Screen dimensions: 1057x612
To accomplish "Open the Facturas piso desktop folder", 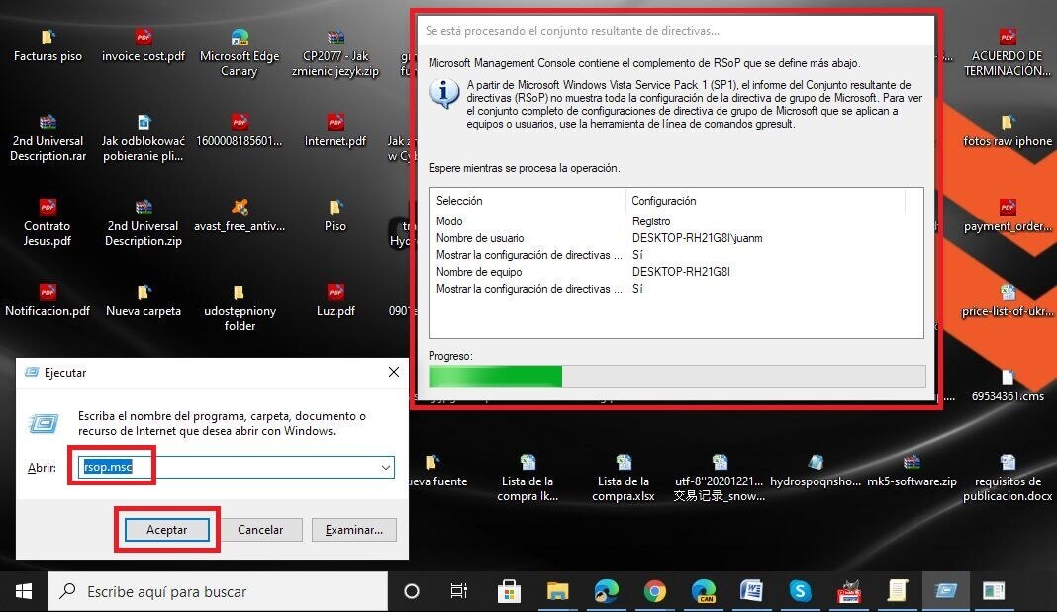I will 48,45.
